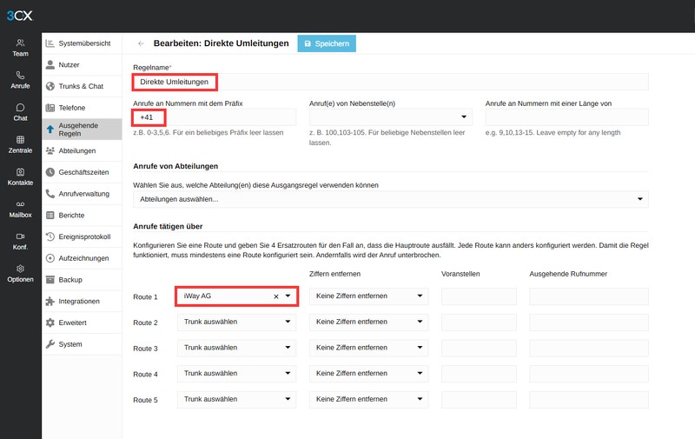Click the Telefone device icon
The image size is (695, 439).
pos(50,108)
